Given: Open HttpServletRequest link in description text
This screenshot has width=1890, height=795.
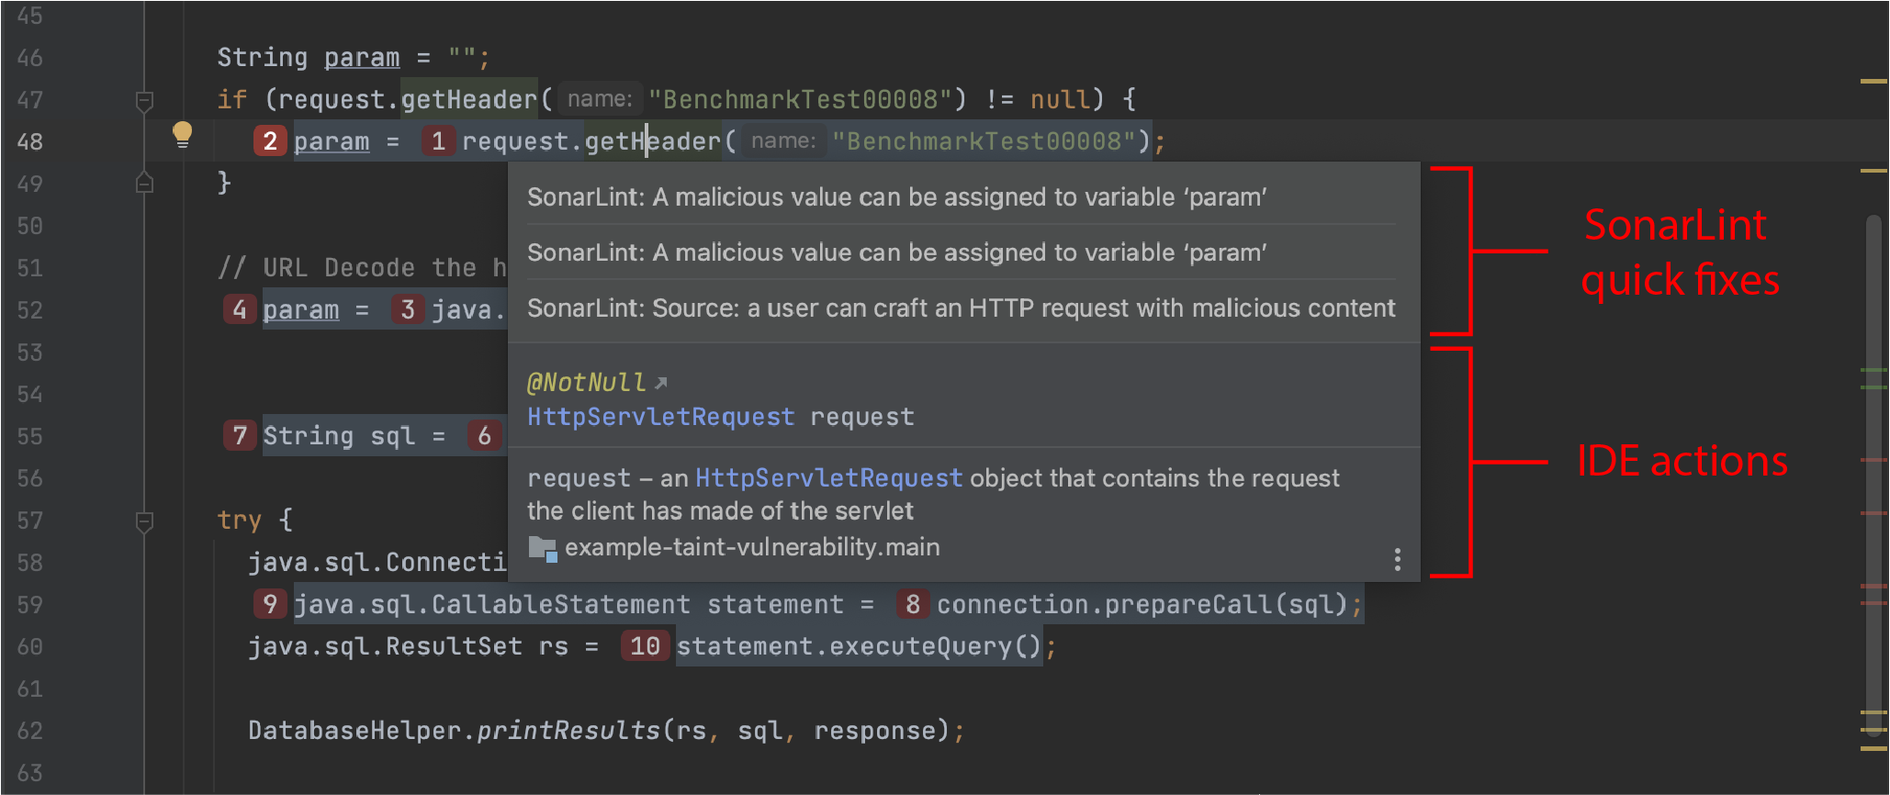Looking at the screenshot, I should (x=828, y=478).
